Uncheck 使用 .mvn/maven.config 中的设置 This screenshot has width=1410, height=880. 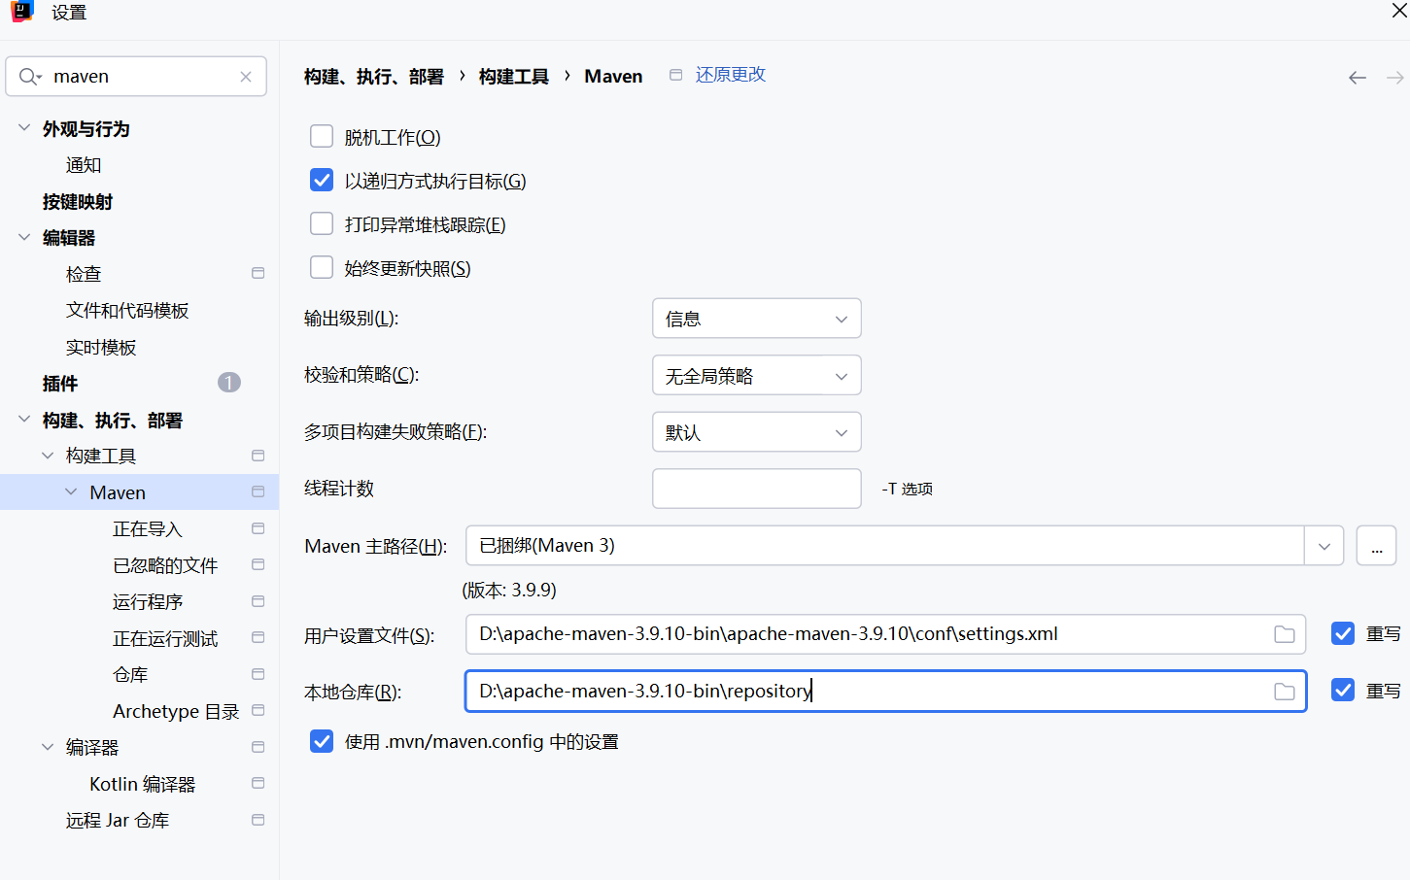[322, 741]
